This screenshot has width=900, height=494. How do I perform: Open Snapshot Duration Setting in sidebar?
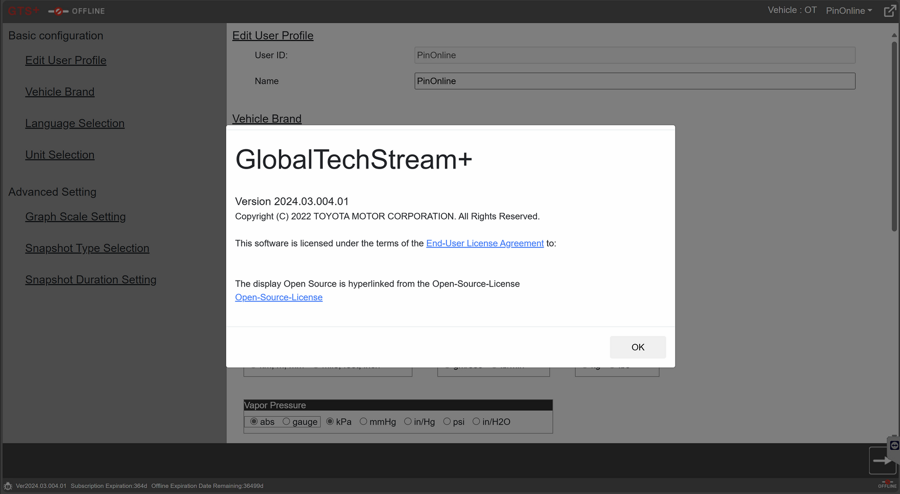[x=91, y=280]
